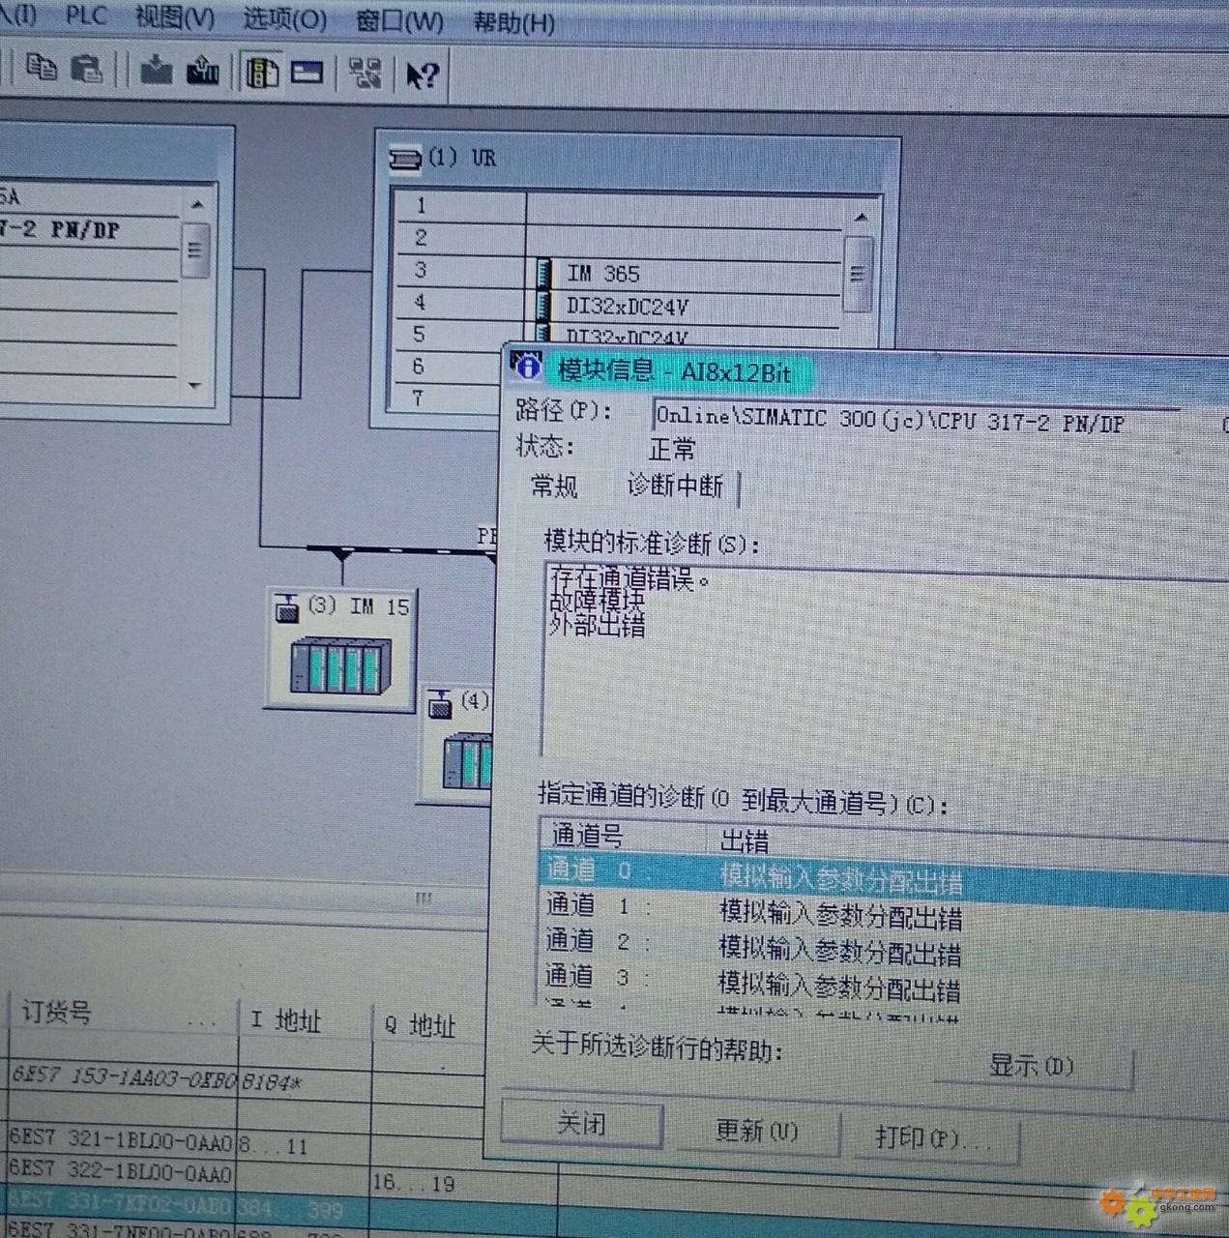Select the 6ES7 322-1BL00-0AA0 order number row

click(x=122, y=1171)
